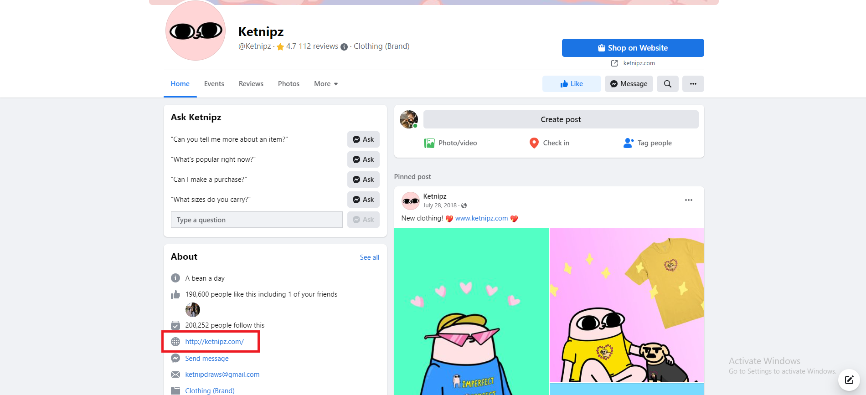This screenshot has height=395, width=866.
Task: Open the ketnipz.com link under the shop button
Action: 639,63
